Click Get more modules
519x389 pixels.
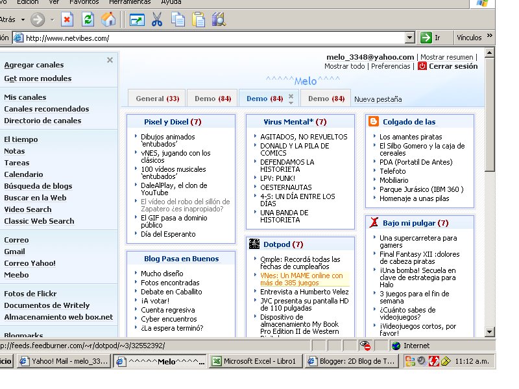point(38,78)
